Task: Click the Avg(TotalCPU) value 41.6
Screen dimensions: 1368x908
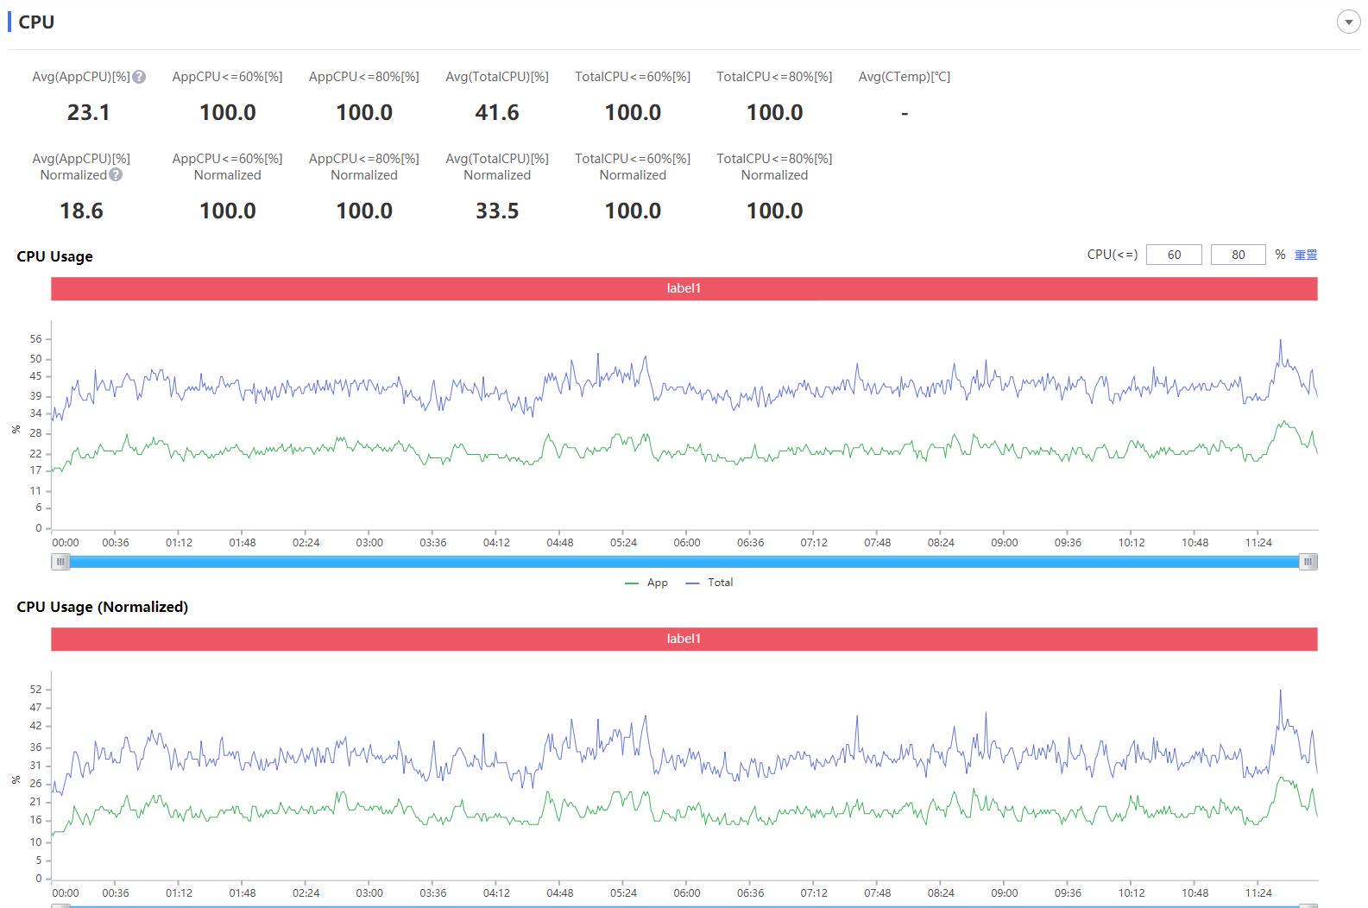Action: (497, 113)
